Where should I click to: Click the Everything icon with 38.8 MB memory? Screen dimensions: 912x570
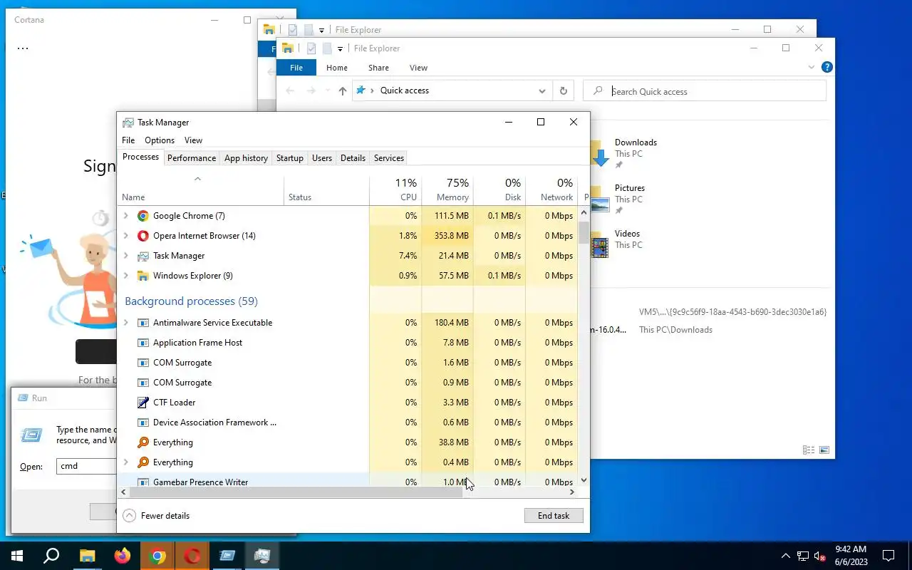tap(143, 442)
